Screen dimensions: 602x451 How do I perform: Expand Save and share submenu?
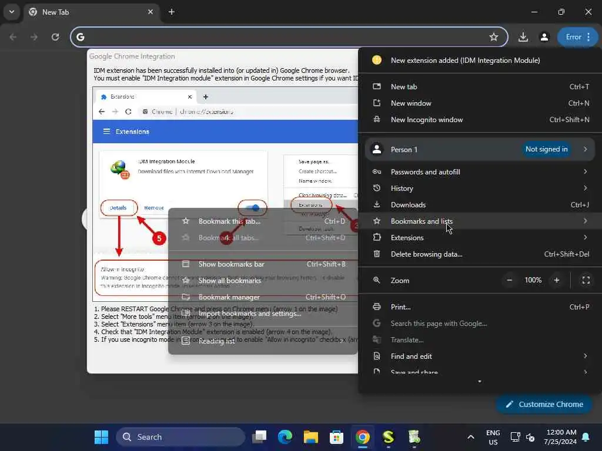[x=480, y=371]
